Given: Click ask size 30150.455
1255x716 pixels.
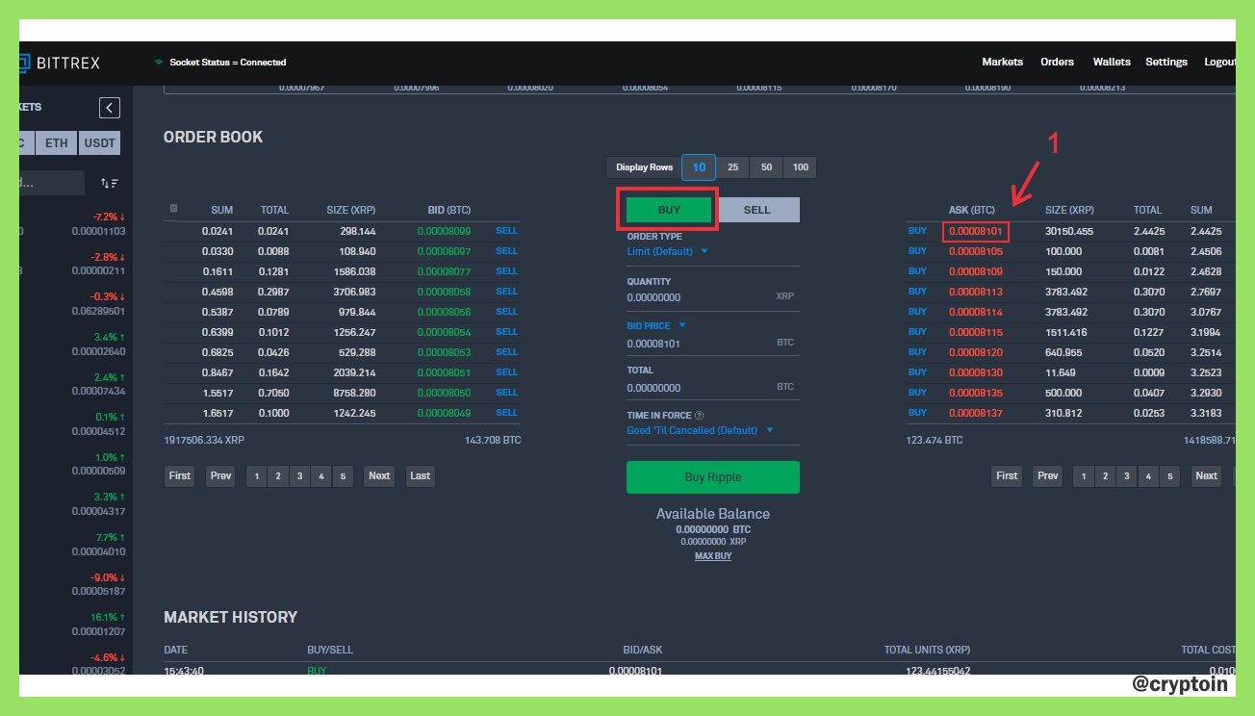Looking at the screenshot, I should (1069, 231).
